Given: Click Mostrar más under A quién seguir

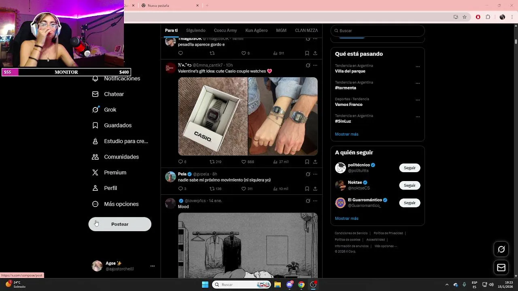Looking at the screenshot, I should (346, 218).
